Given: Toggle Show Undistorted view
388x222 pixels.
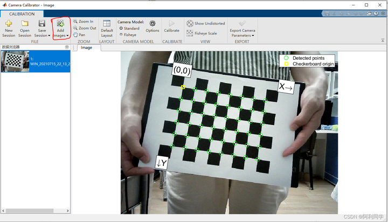Looking at the screenshot, I should click(x=206, y=24).
